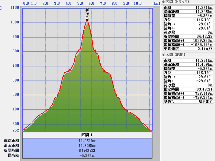Click the track 累積標高(-) value -1035.194m
This screenshot has height=161, width=215.
(202, 45)
